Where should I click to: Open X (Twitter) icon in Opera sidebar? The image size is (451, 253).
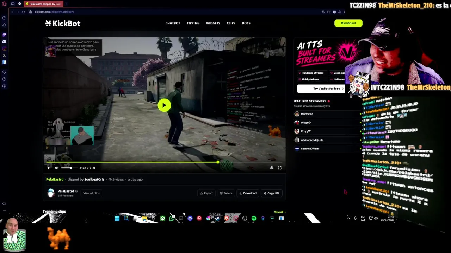tap(4, 55)
